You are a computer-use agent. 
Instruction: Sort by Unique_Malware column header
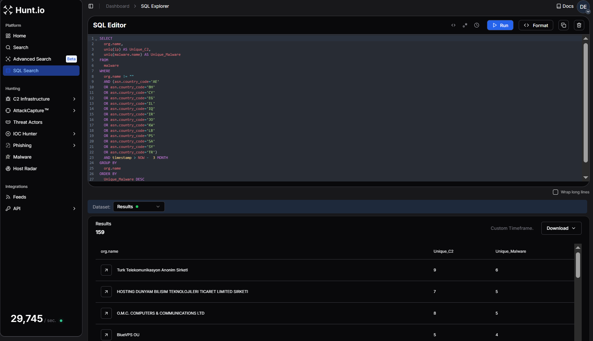511,251
